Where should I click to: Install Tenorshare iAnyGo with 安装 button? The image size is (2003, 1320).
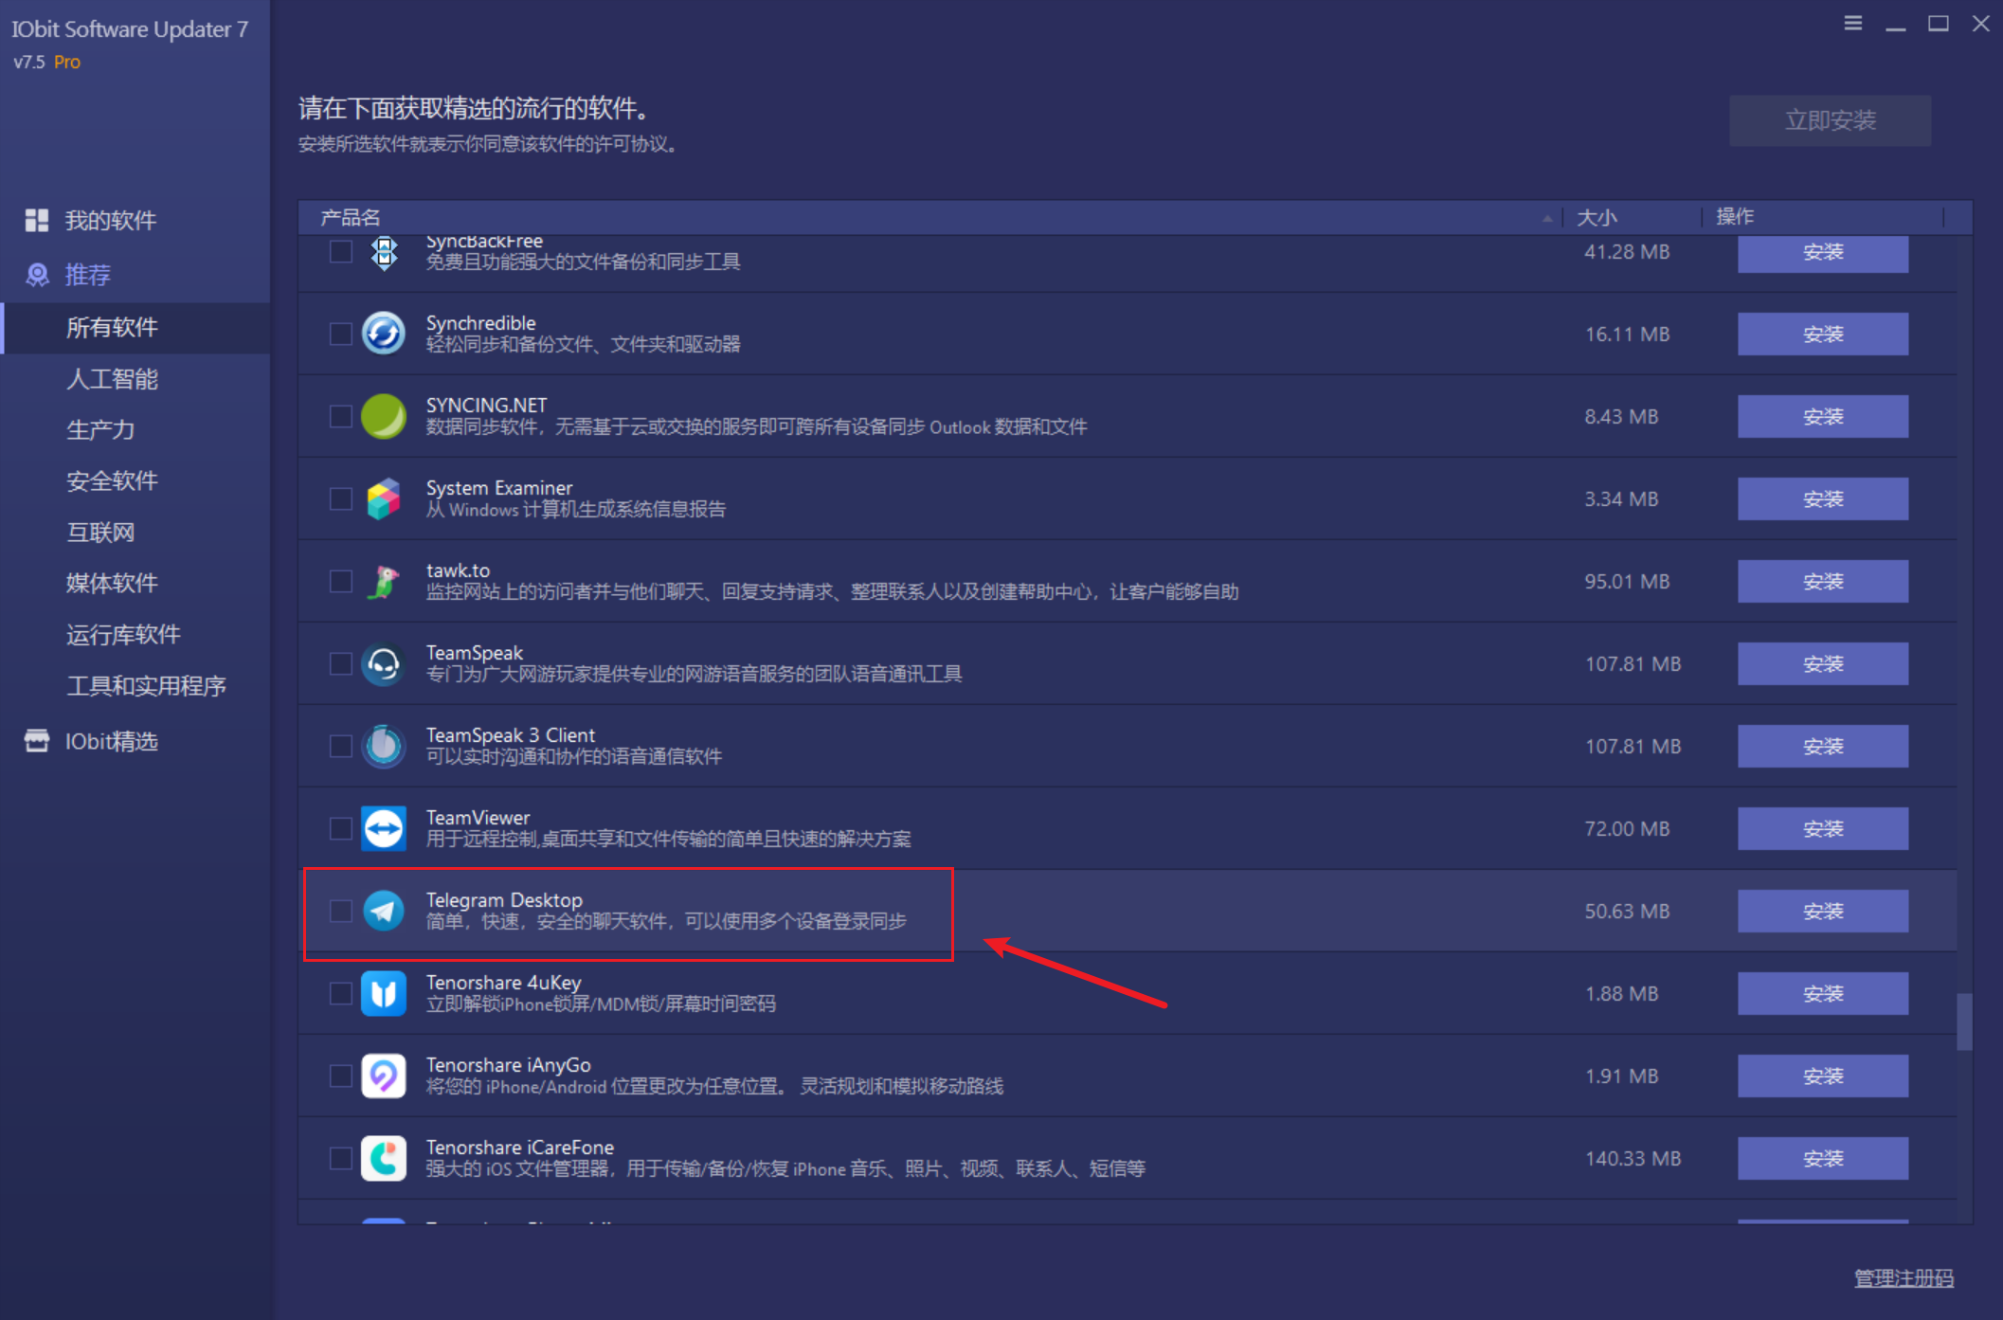(1822, 1076)
